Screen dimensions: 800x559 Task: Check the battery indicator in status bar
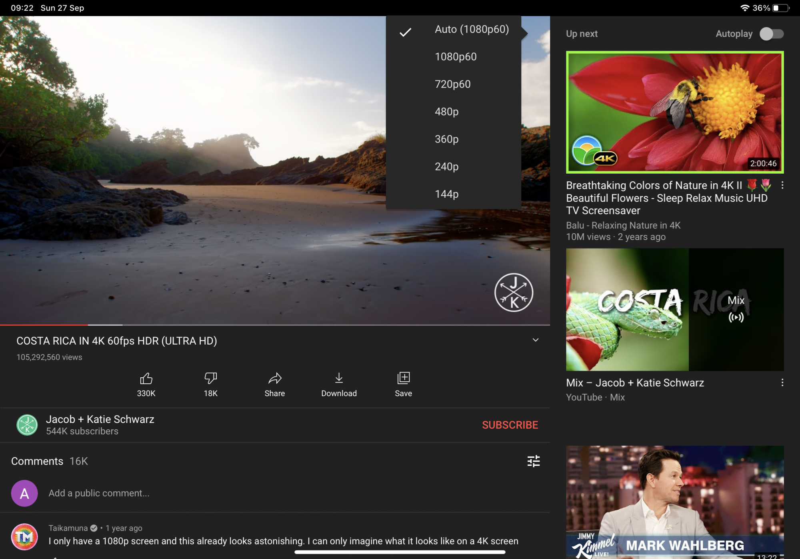780,8
